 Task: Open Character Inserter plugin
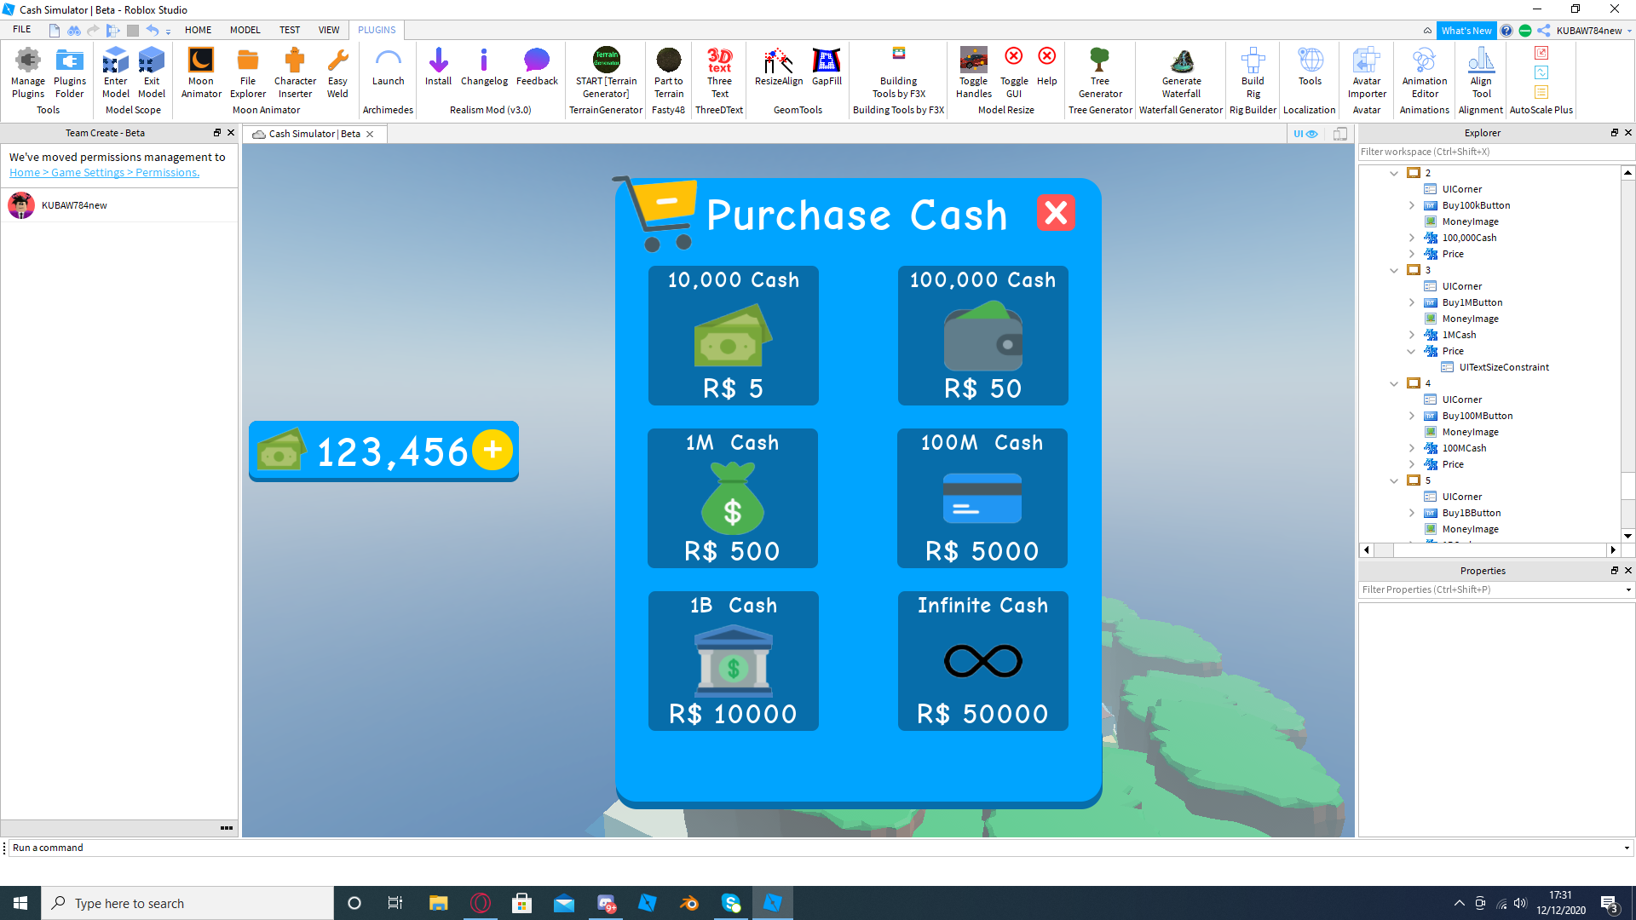[x=295, y=73]
